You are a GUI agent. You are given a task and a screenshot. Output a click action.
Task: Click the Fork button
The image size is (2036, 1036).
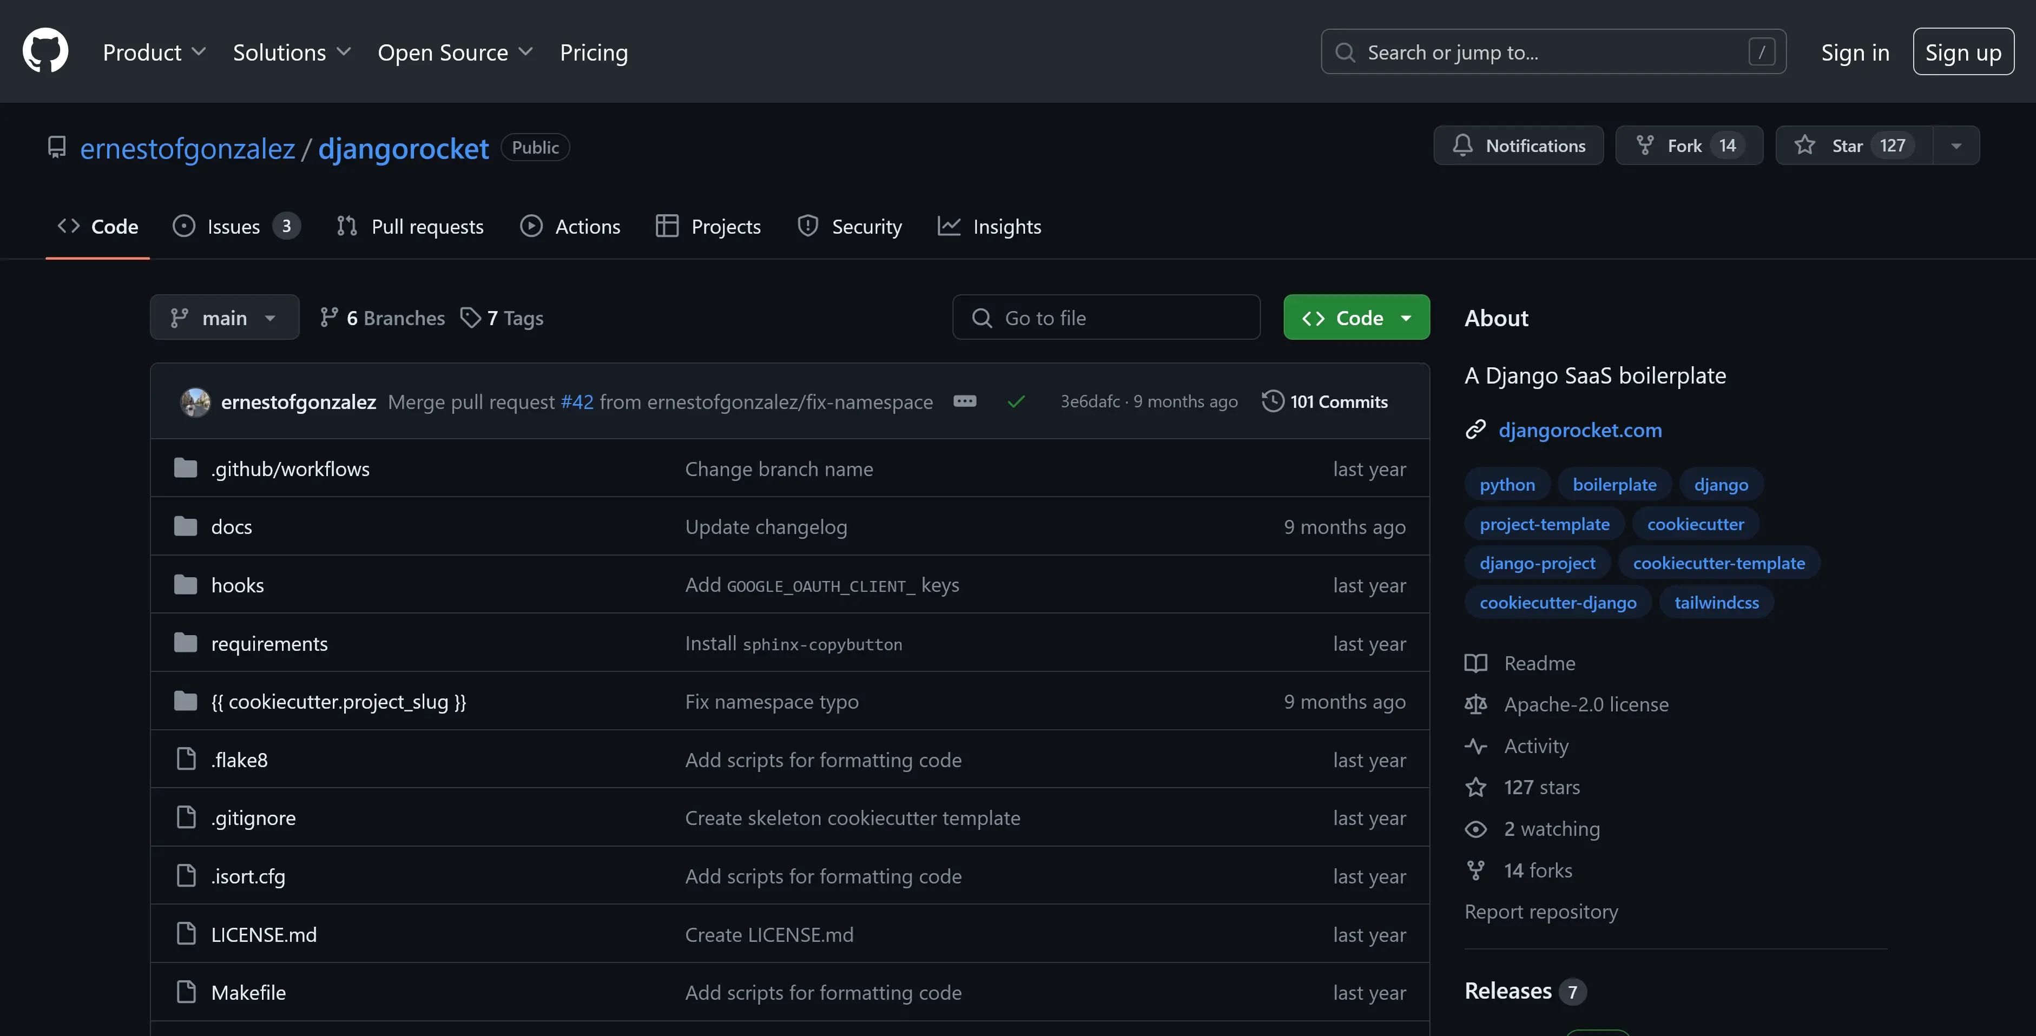pos(1688,146)
